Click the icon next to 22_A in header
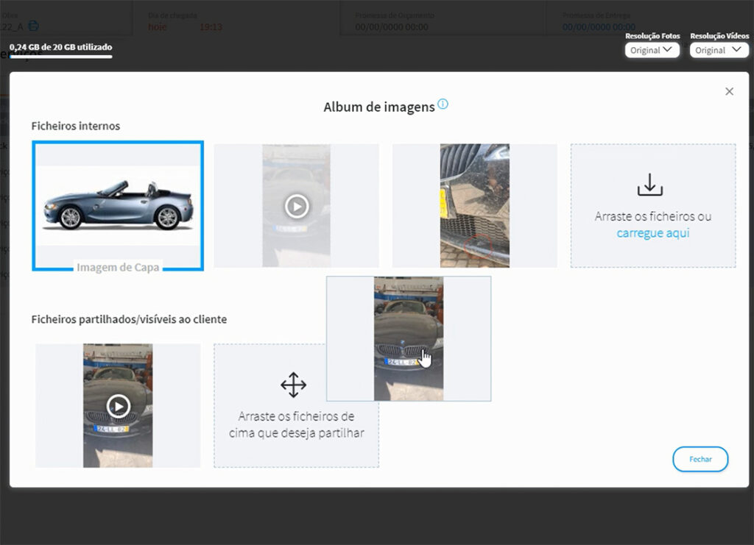This screenshot has height=545, width=754. pos(34,26)
